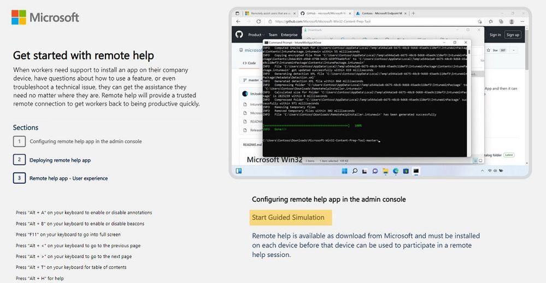Open a new tab in preview browser

click(x=413, y=13)
